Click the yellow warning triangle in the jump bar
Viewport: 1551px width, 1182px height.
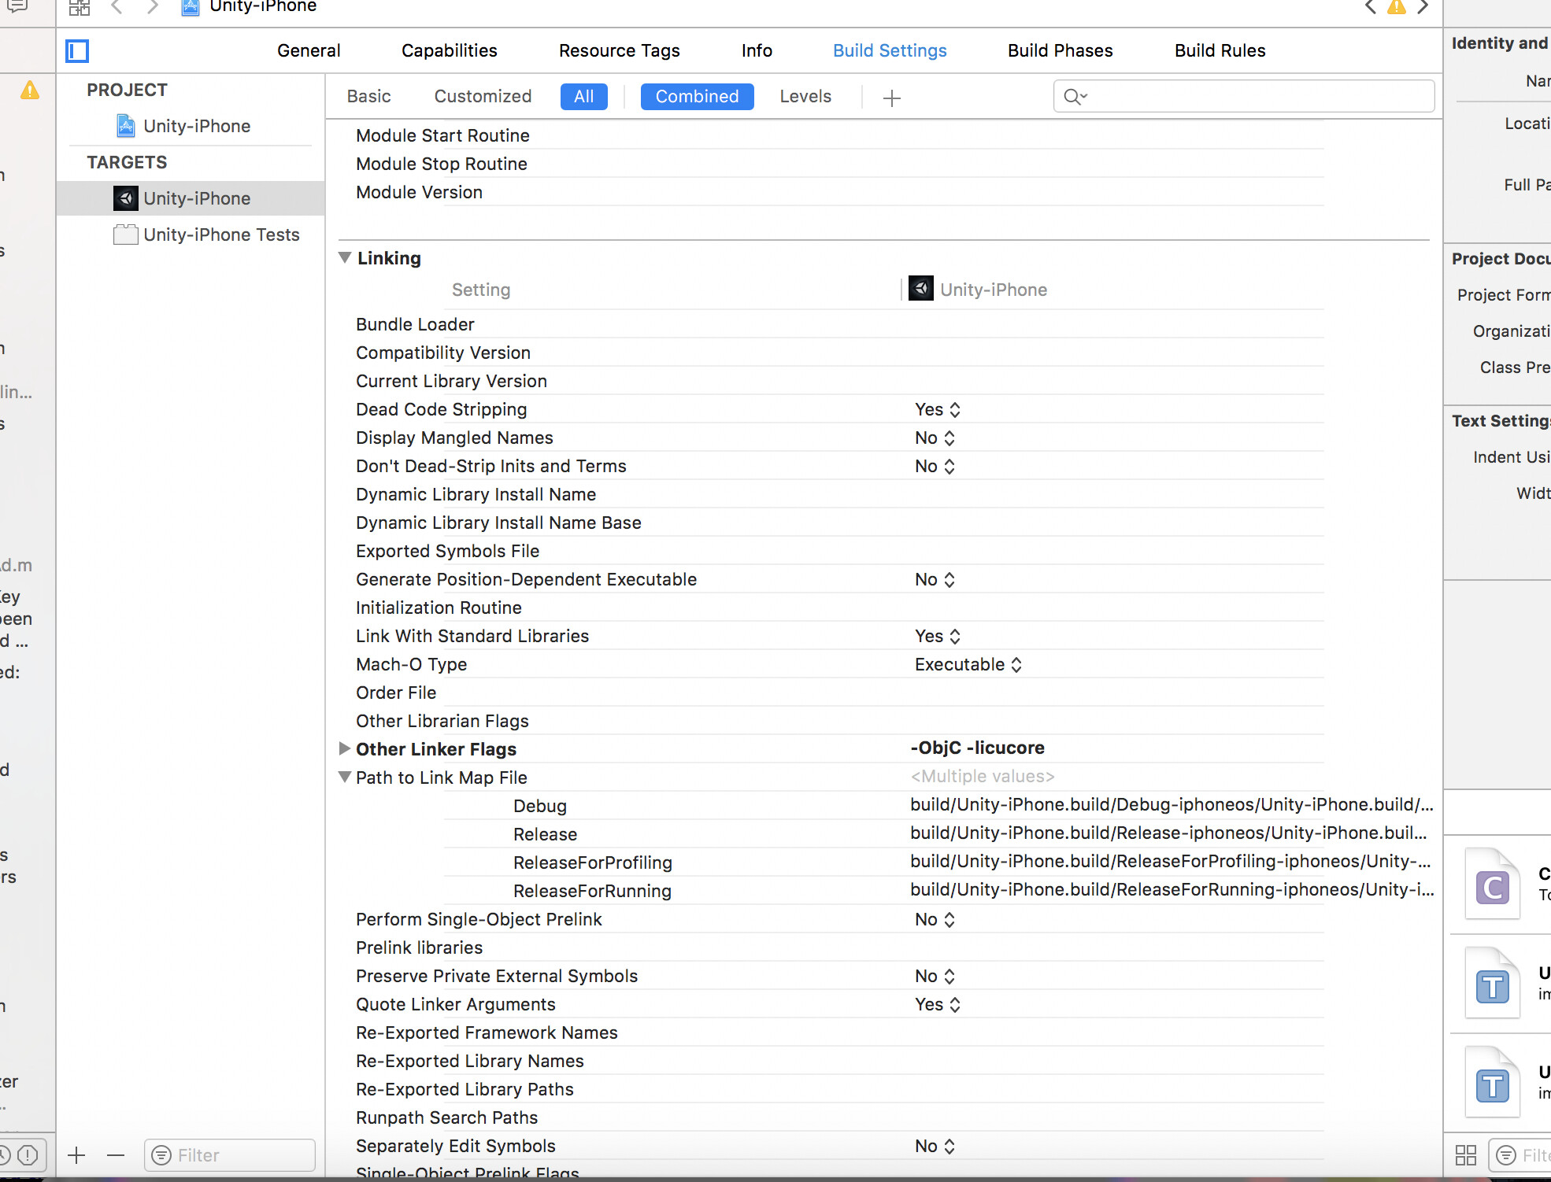pyautogui.click(x=1396, y=7)
